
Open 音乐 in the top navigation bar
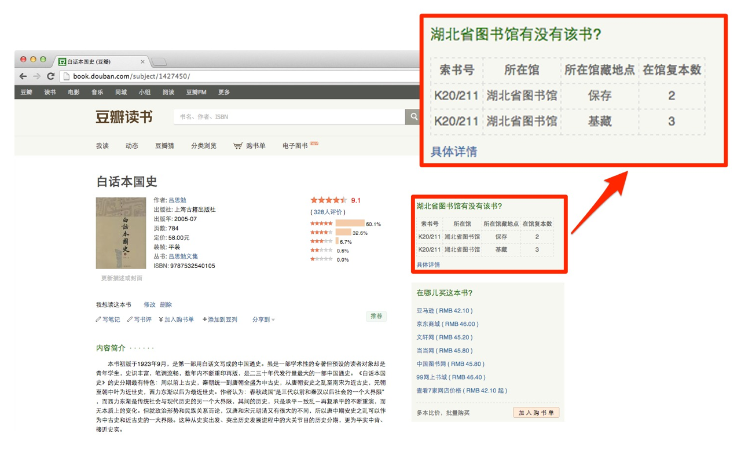click(x=97, y=92)
